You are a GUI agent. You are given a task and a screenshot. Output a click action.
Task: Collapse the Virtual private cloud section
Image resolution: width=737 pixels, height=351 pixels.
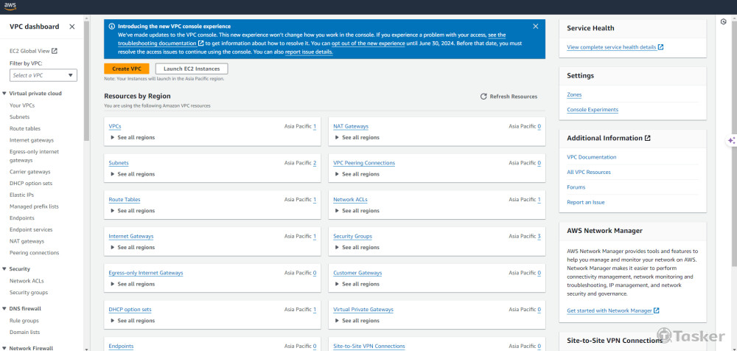(4, 94)
